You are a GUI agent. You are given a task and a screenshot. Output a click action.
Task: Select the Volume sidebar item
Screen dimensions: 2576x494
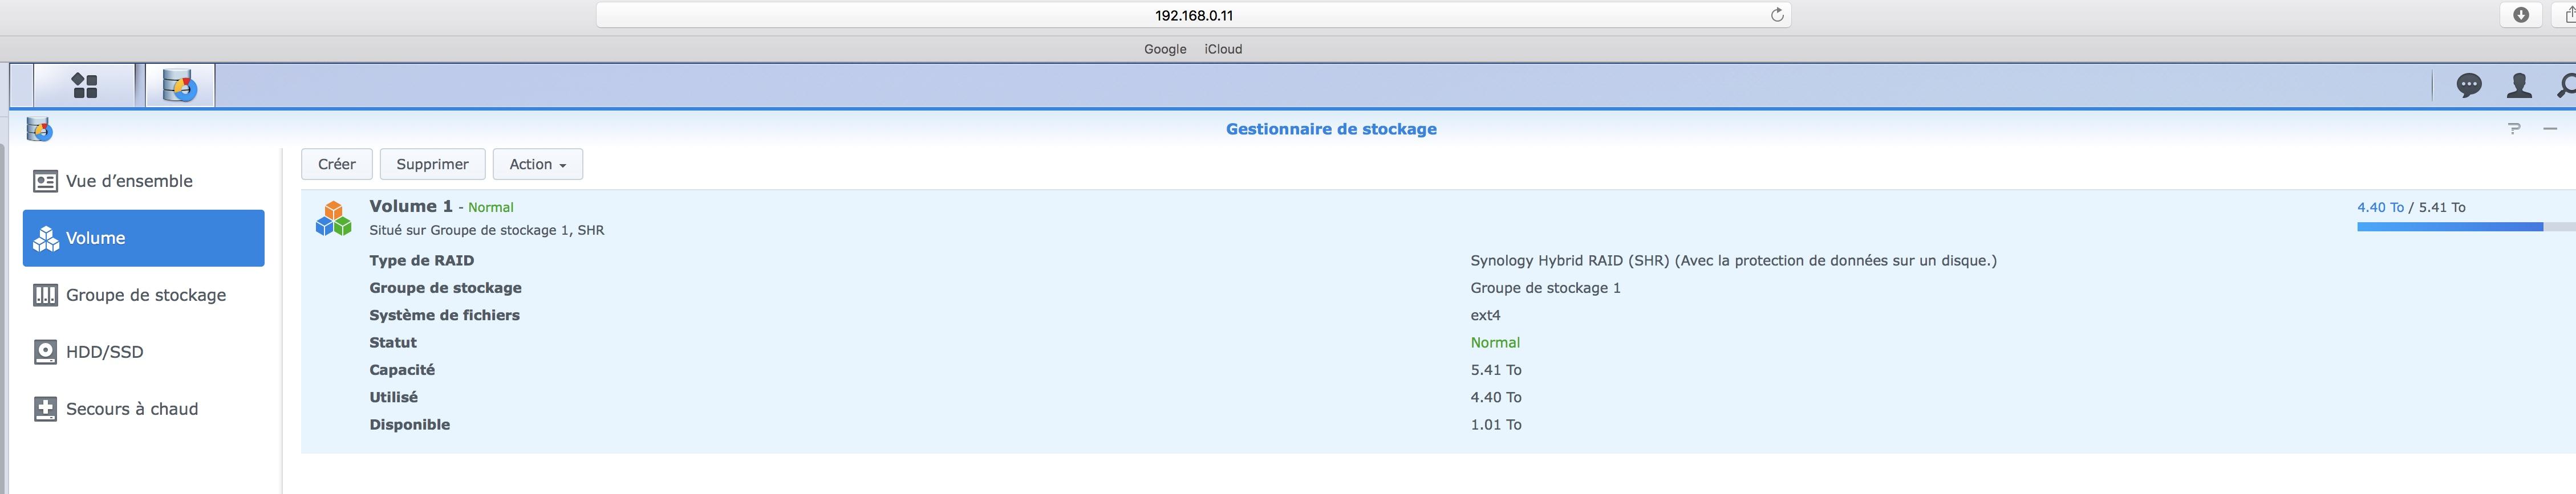click(144, 238)
